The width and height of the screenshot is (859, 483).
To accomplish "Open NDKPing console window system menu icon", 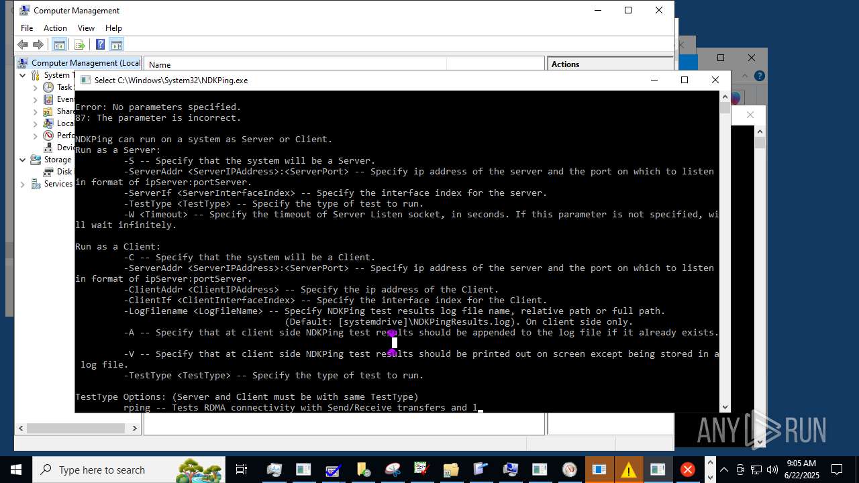I will (x=85, y=80).
